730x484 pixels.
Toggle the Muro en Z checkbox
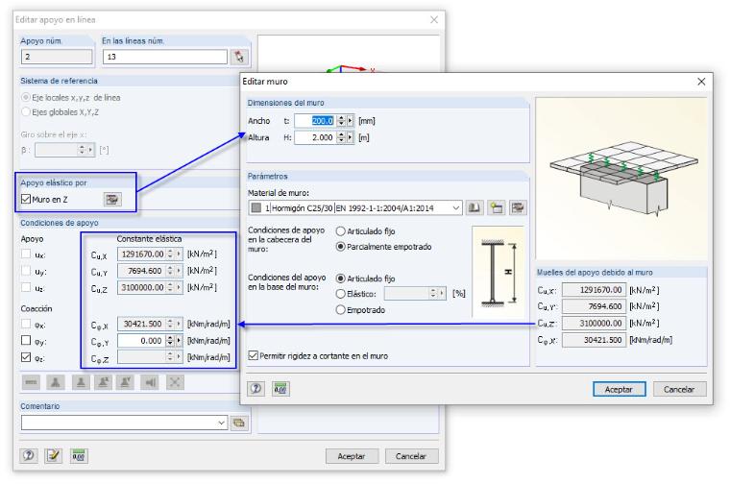[x=26, y=199]
